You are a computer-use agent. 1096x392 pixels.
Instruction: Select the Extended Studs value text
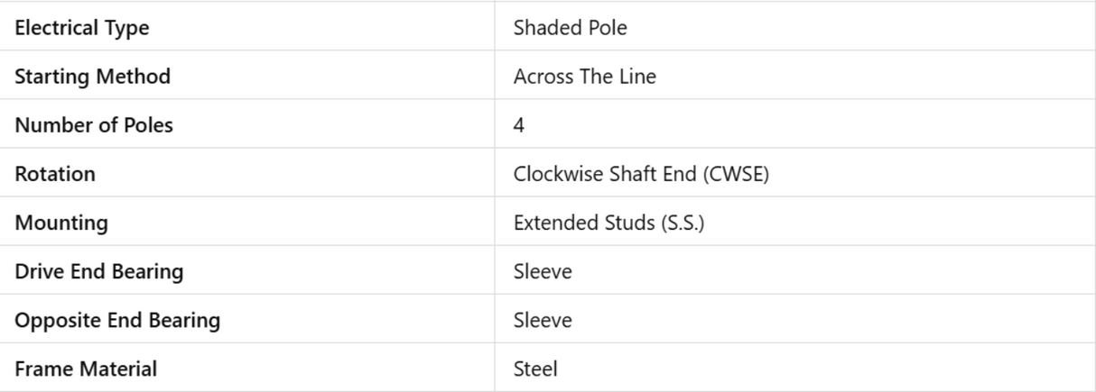point(581,223)
